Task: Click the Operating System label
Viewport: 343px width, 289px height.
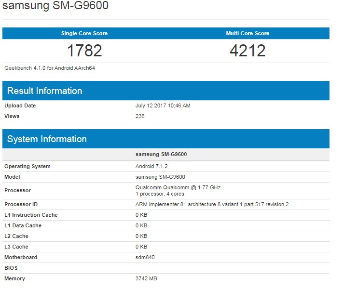Action: click(x=27, y=166)
